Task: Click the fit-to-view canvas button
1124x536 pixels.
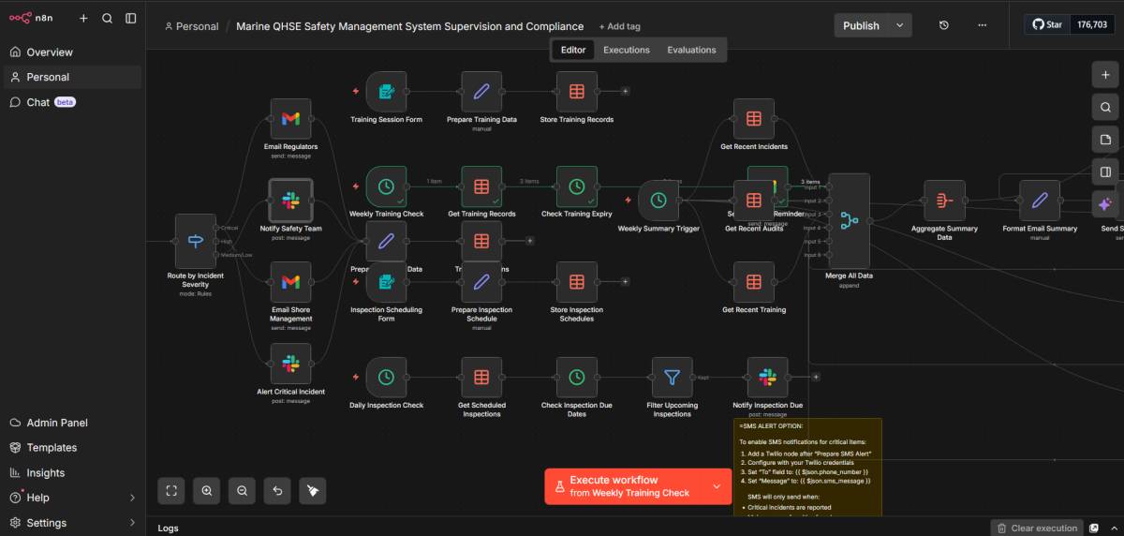Action: point(171,490)
